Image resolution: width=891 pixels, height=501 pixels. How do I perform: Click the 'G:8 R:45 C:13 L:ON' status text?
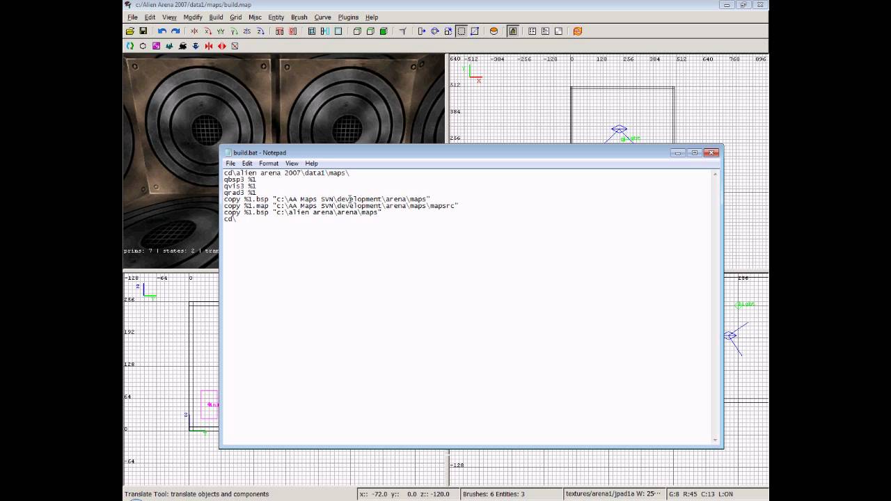pyautogui.click(x=701, y=494)
